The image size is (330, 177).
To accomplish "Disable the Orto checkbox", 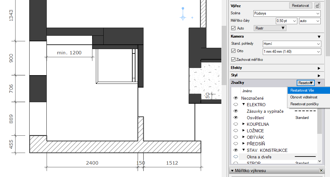I will click(233, 51).
